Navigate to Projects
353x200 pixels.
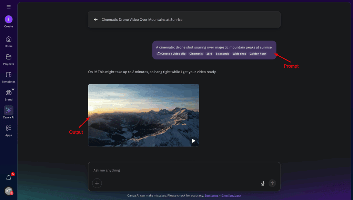tap(8, 58)
